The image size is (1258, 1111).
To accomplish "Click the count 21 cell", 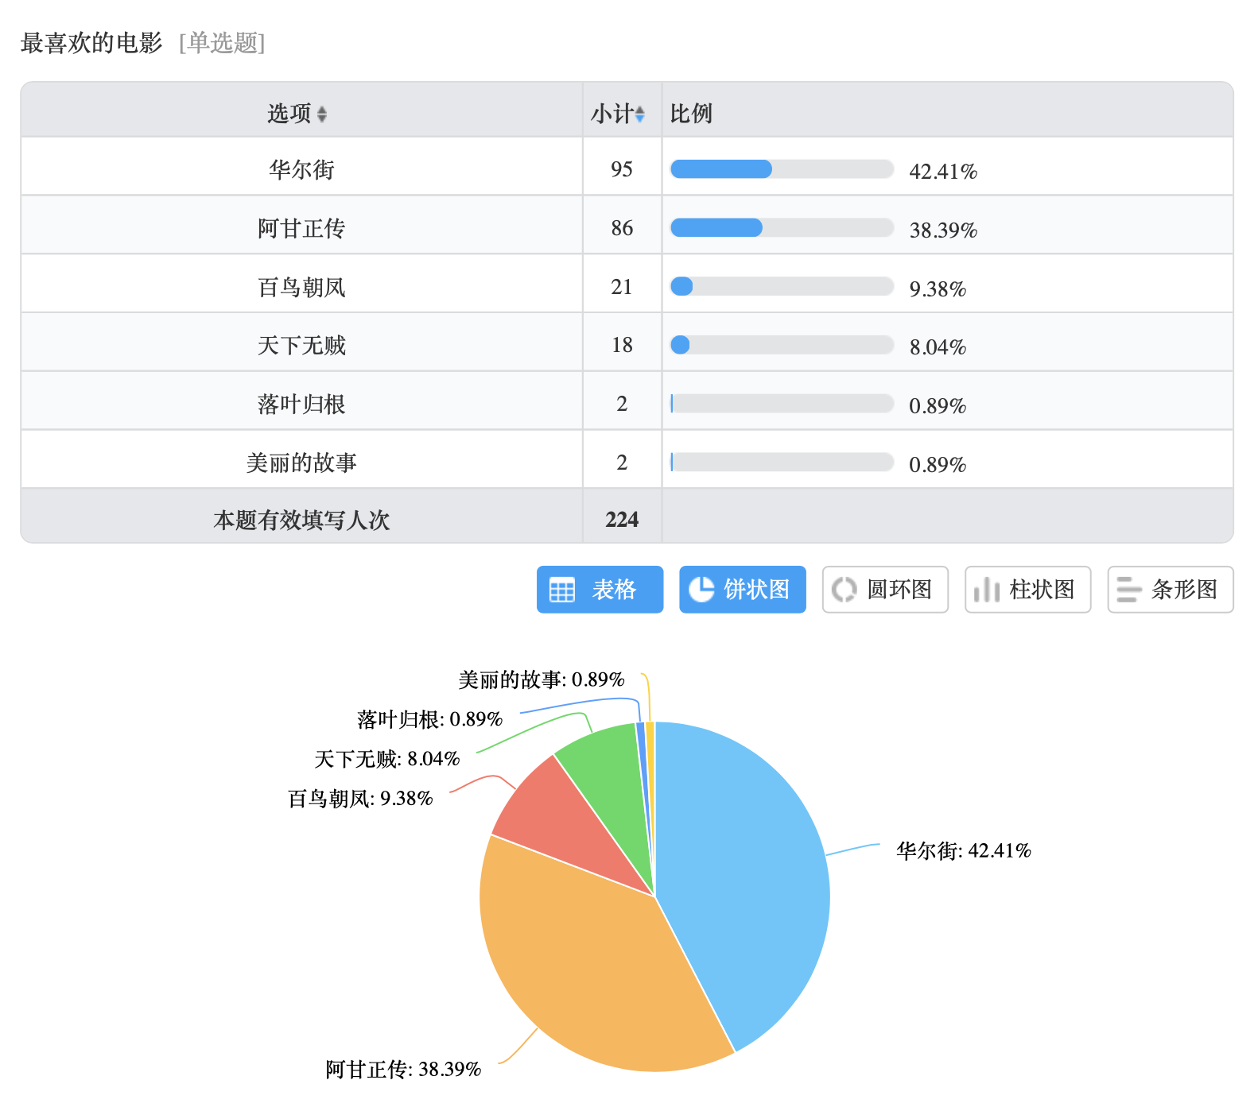I will 622,284.
